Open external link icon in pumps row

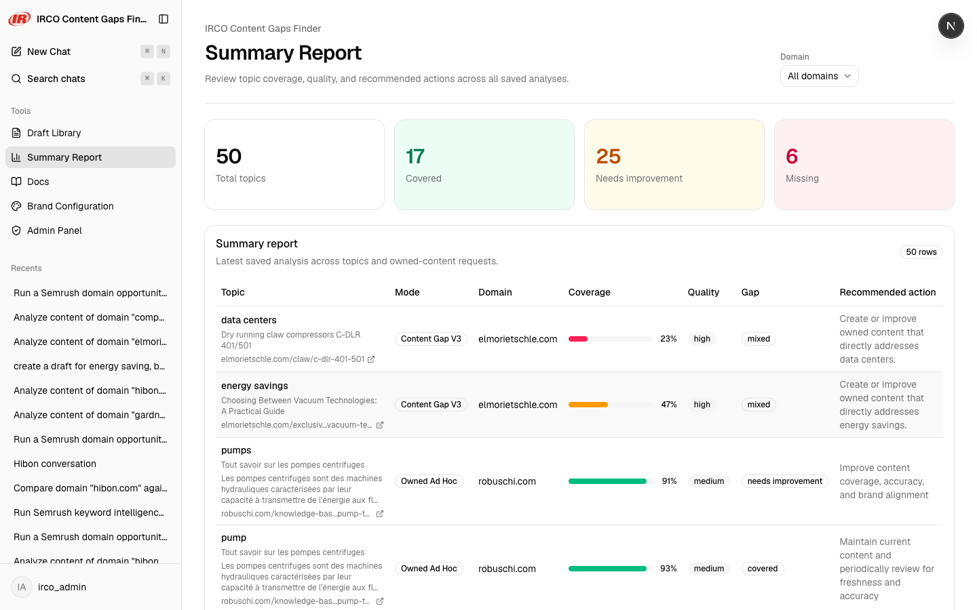(380, 514)
